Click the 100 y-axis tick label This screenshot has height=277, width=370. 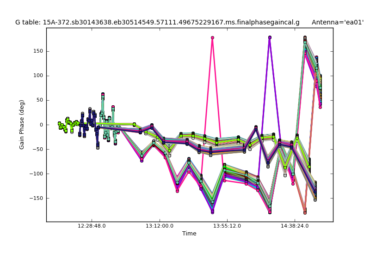click(37, 76)
